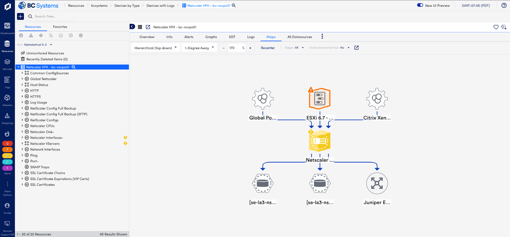Open the Websites sidebar icon

(7, 98)
